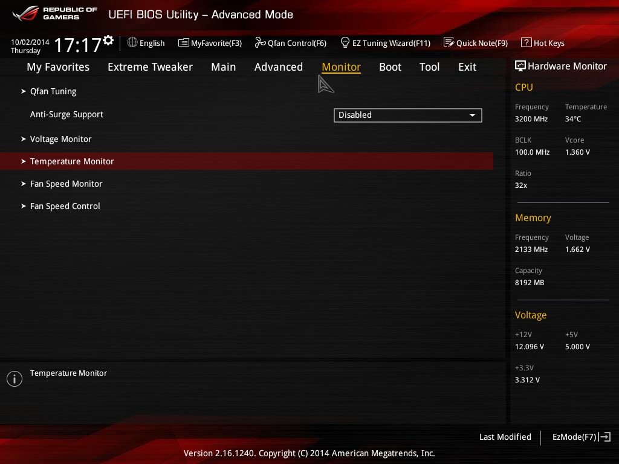This screenshot has width=619, height=464.
Task: Expand Fan Speed Monitor entry
Action: (66, 184)
